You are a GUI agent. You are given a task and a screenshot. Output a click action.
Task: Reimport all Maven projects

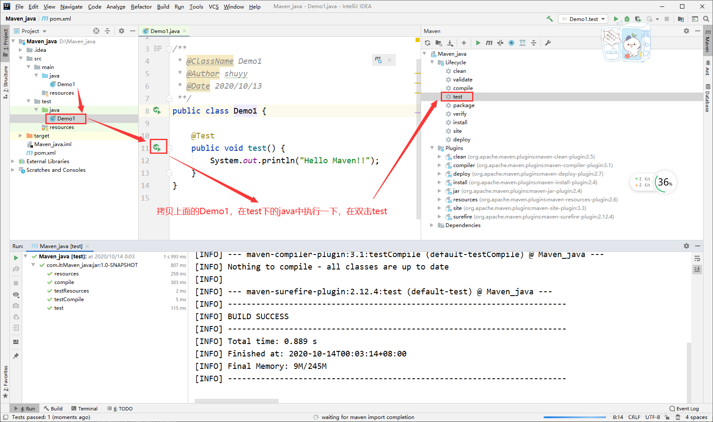point(428,43)
